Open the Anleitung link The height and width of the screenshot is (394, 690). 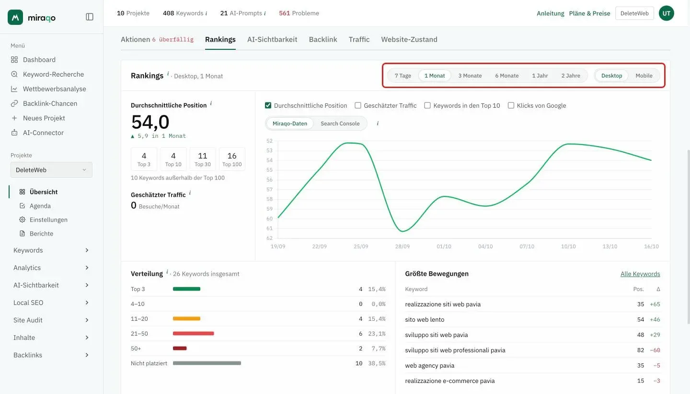tap(551, 13)
